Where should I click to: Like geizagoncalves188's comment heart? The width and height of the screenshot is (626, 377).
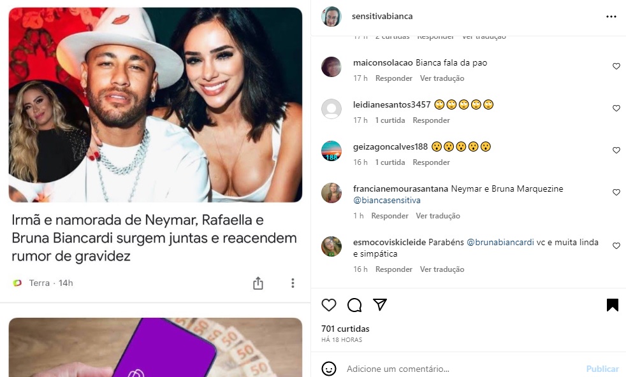click(616, 150)
